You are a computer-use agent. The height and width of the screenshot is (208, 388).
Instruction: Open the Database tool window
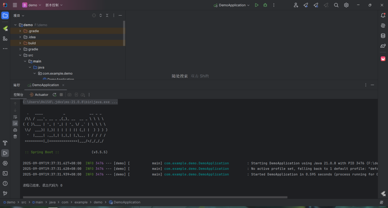click(x=383, y=36)
